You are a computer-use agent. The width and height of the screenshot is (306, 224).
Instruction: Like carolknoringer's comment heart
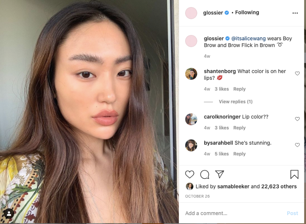[x=297, y=119]
